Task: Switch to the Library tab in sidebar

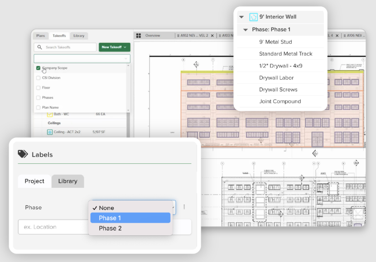Action: (x=79, y=36)
